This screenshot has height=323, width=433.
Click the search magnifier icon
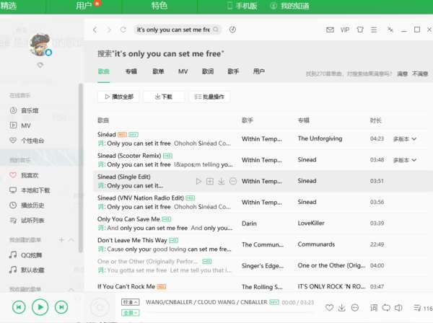(x=216, y=30)
